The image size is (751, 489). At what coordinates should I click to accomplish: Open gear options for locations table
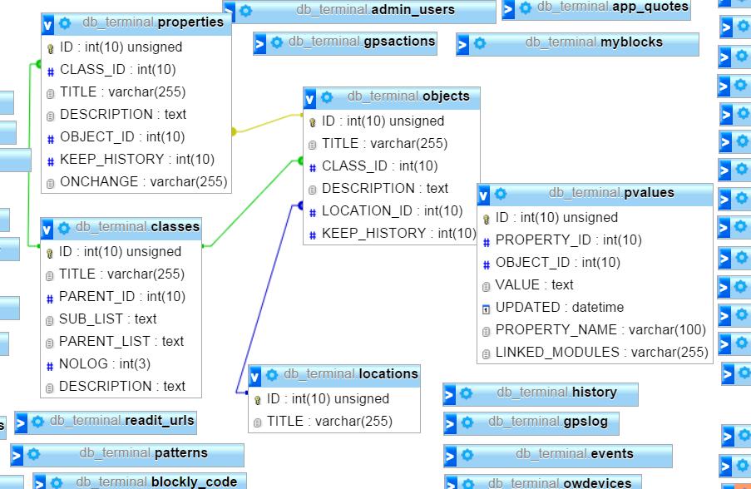[x=272, y=375]
